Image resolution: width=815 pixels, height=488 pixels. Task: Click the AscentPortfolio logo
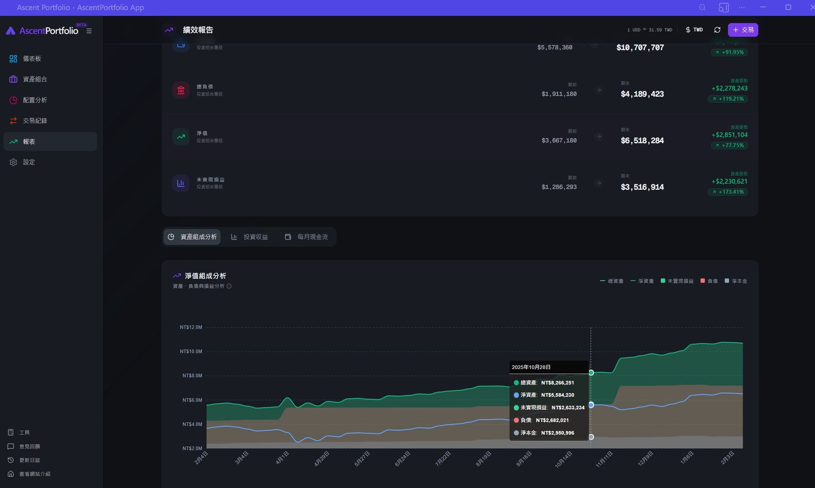(x=42, y=31)
